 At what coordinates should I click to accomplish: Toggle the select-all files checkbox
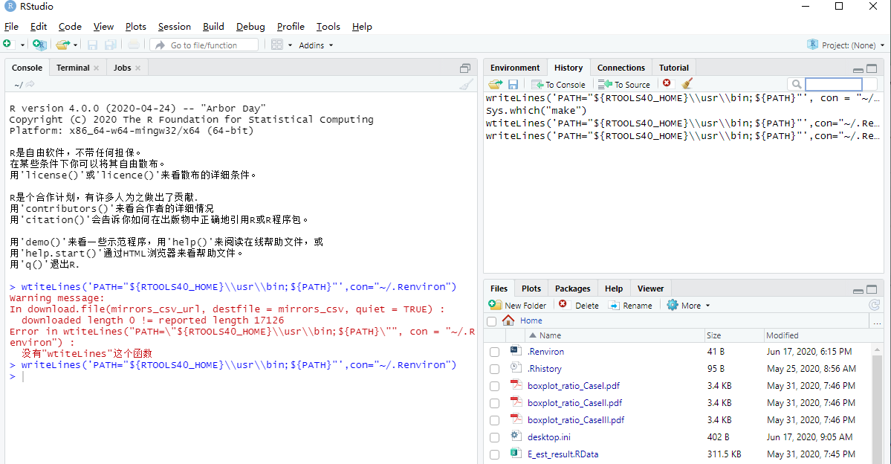pyautogui.click(x=491, y=321)
